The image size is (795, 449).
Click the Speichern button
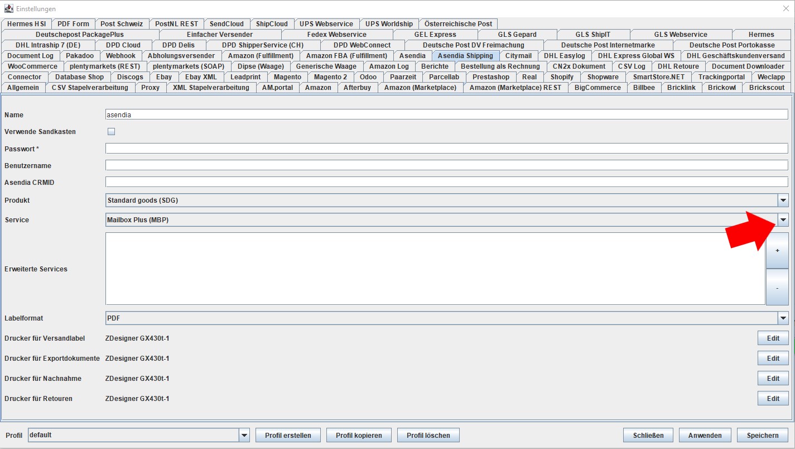coord(763,436)
